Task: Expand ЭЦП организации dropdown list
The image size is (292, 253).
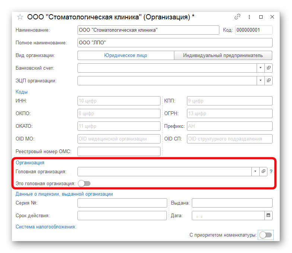Action: point(261,80)
